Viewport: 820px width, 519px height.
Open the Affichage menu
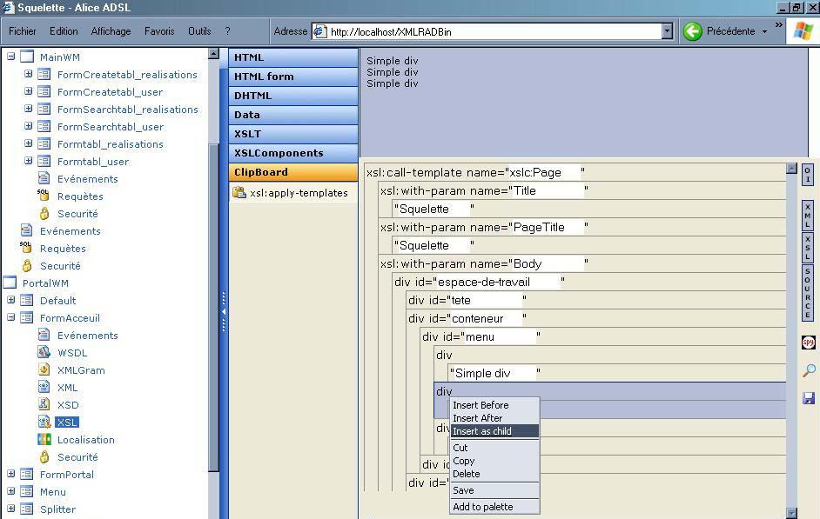111,31
